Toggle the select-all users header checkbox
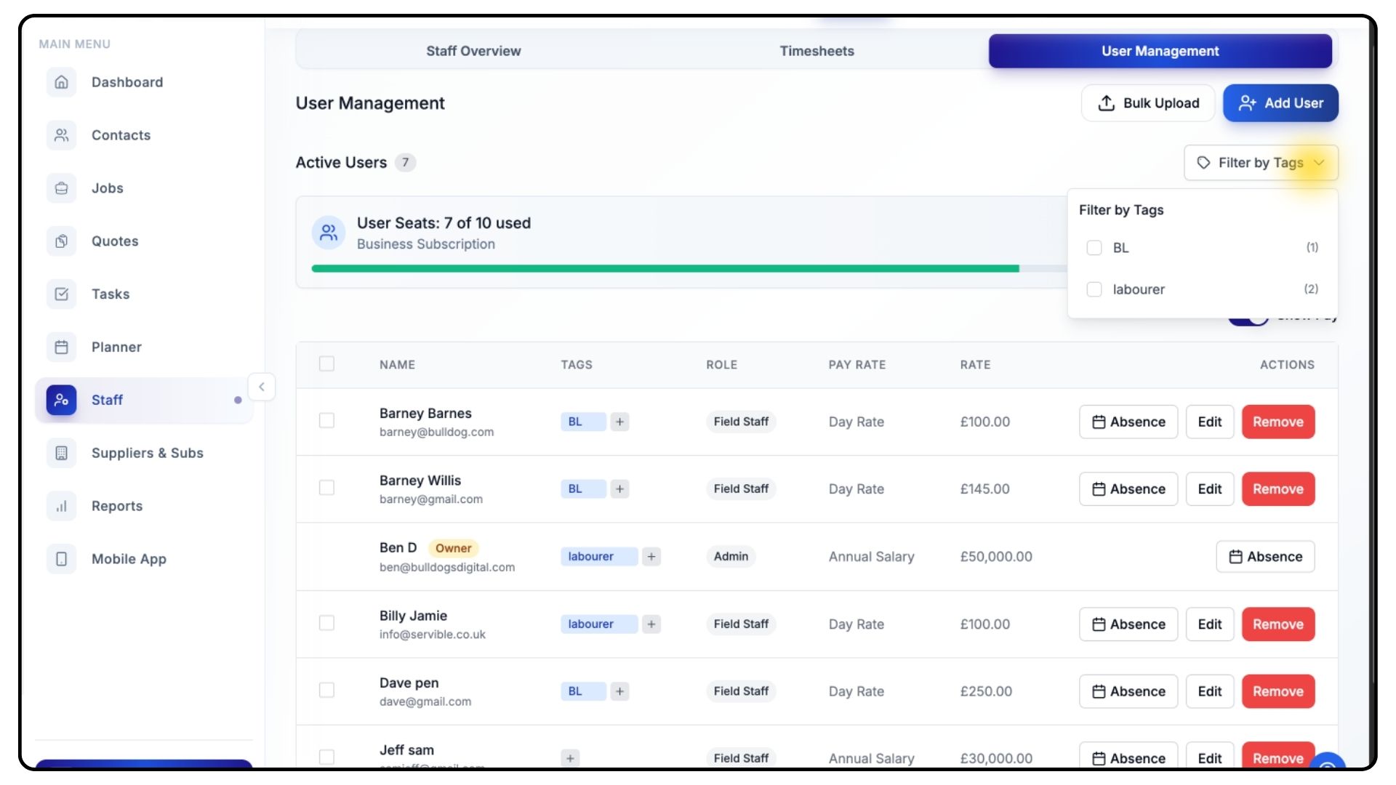 (327, 364)
